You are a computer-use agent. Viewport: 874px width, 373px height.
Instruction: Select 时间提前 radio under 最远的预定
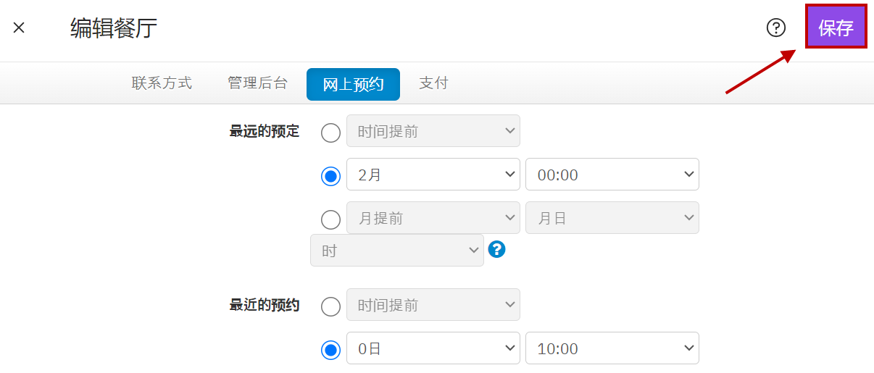(x=330, y=133)
